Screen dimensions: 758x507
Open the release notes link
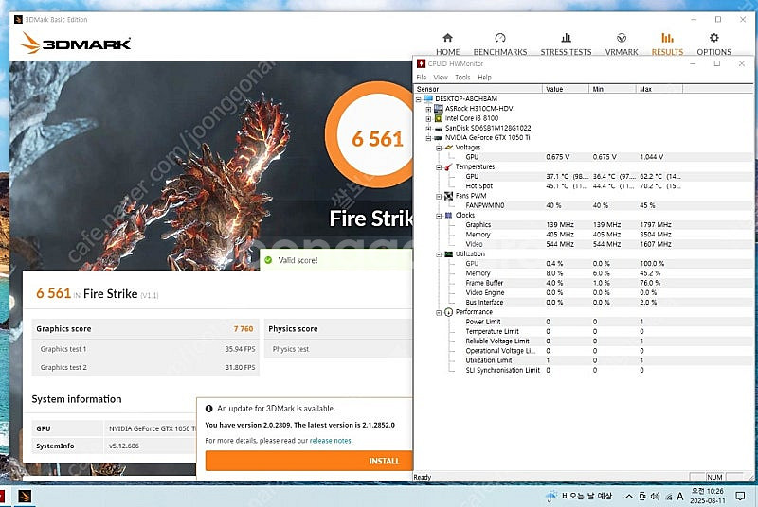(x=331, y=441)
